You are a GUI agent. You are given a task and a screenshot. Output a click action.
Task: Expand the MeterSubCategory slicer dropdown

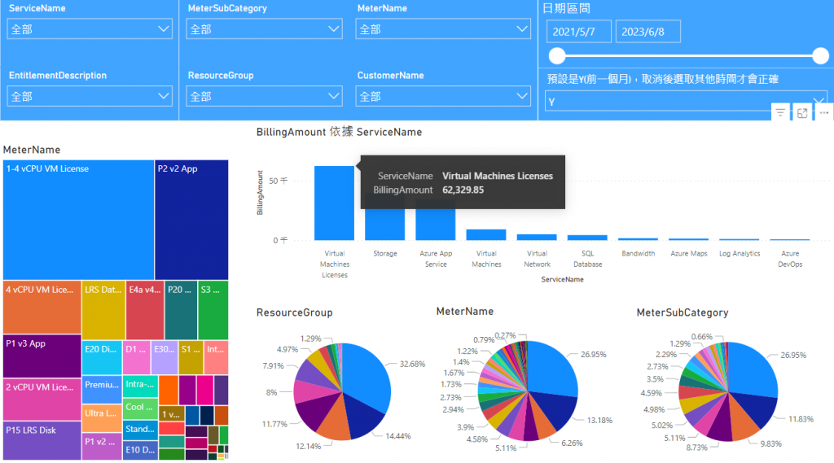(x=264, y=29)
